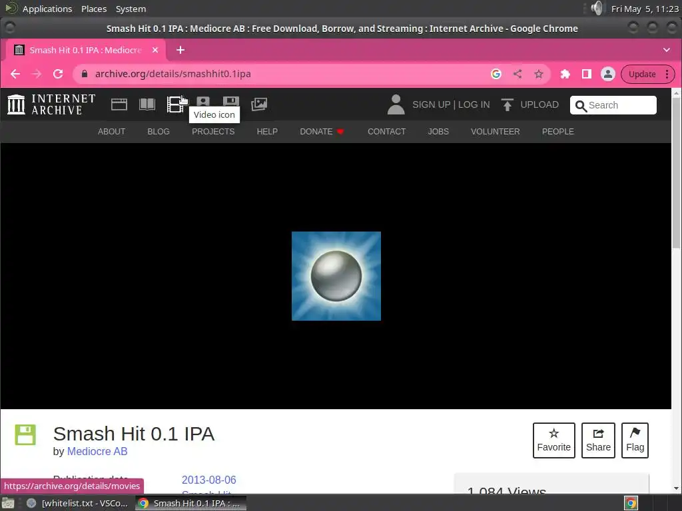
Task: Open the HELP nav link
Action: (267, 132)
